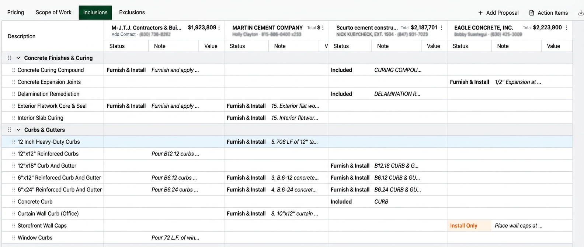Image resolution: width=584 pixels, height=247 pixels.
Task: Click Add Contact under M-J.T.J. Contractors
Action: (x=124, y=35)
